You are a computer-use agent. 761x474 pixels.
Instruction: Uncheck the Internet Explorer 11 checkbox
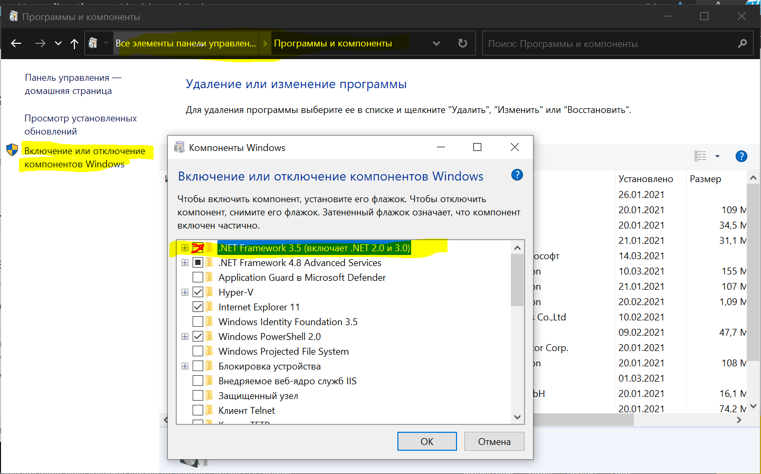(198, 307)
